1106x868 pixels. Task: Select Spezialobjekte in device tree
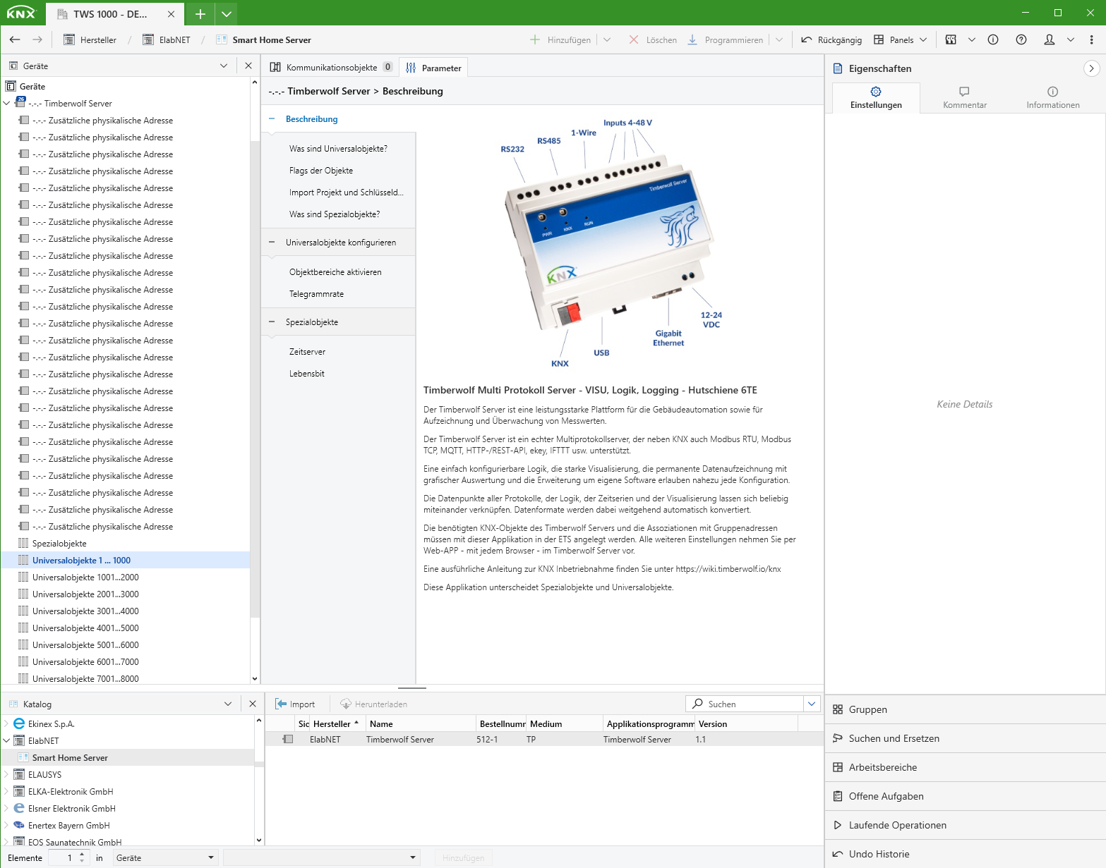[59, 544]
